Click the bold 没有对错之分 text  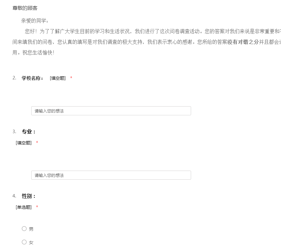point(243,42)
